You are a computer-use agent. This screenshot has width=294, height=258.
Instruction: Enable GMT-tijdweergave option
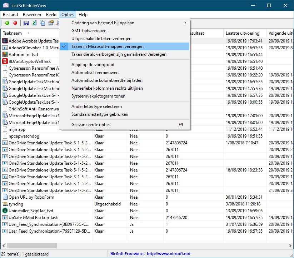click(125, 31)
